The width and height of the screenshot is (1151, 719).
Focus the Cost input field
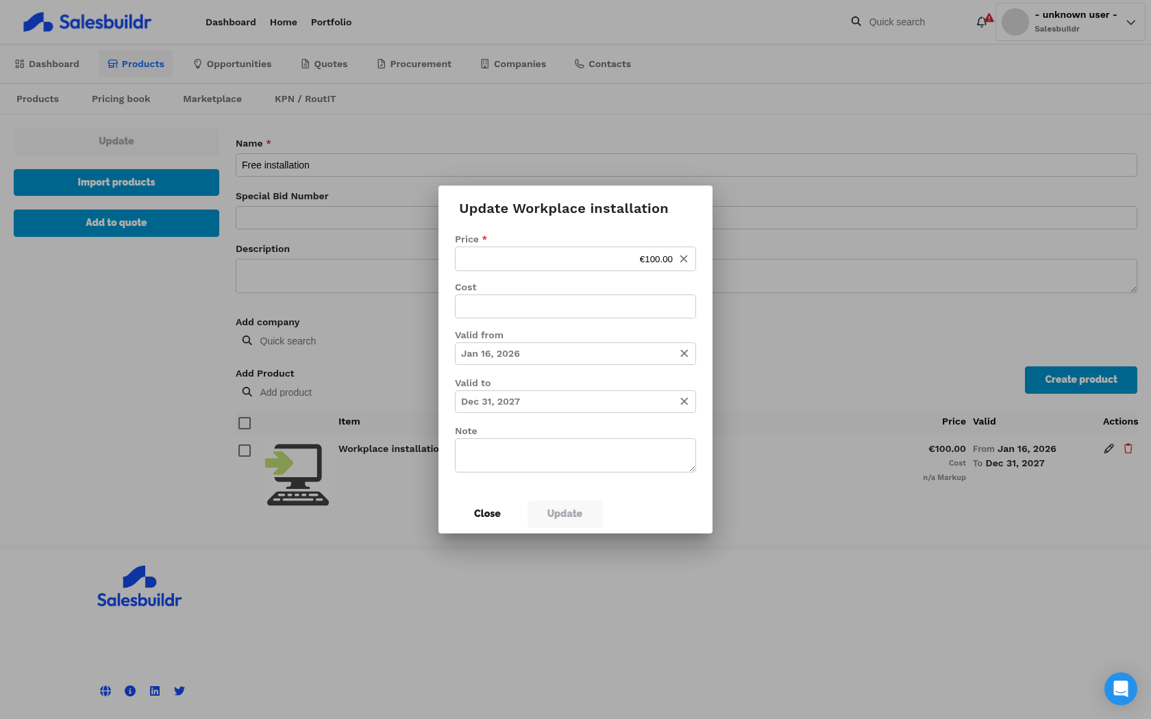point(575,306)
